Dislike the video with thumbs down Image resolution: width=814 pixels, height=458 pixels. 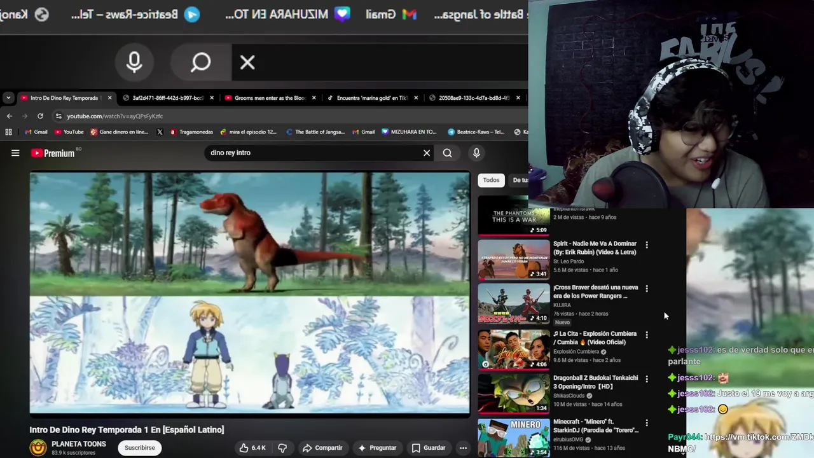pyautogui.click(x=282, y=448)
